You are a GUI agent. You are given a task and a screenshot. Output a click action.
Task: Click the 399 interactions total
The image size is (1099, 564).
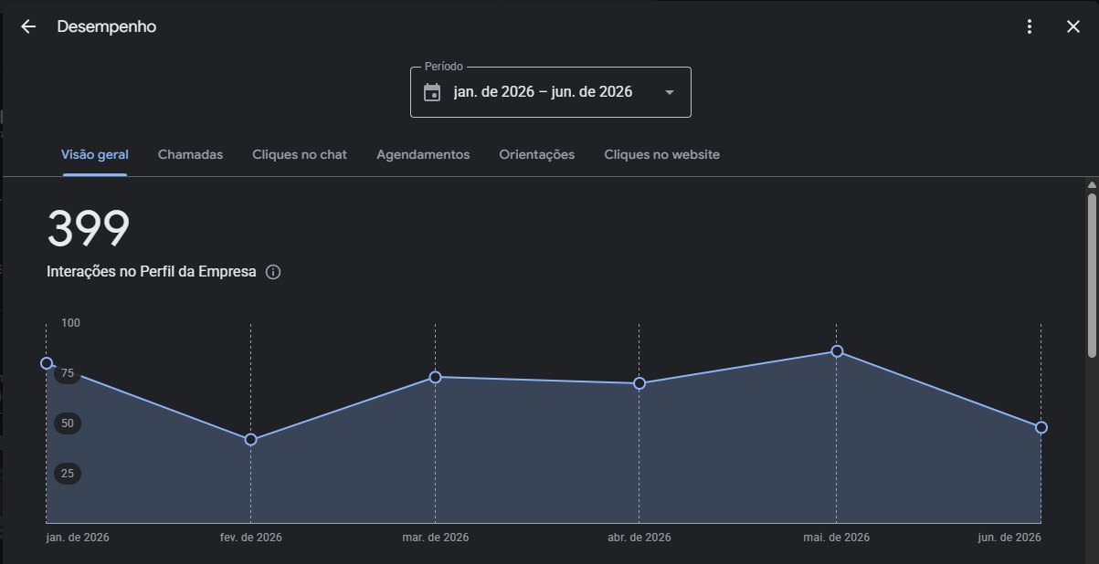[89, 228]
